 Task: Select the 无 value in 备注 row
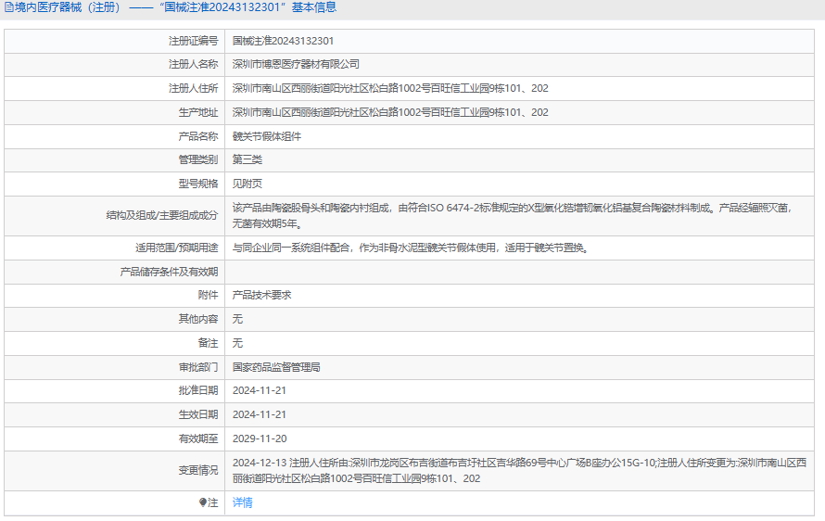click(x=238, y=344)
